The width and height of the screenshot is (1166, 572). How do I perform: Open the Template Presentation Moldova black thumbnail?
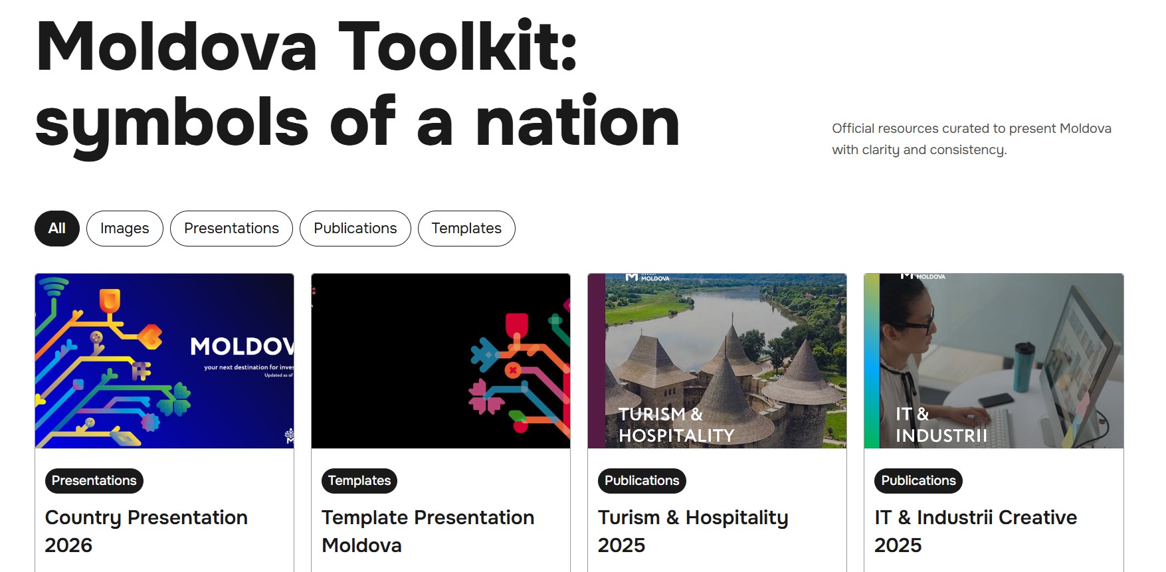440,361
